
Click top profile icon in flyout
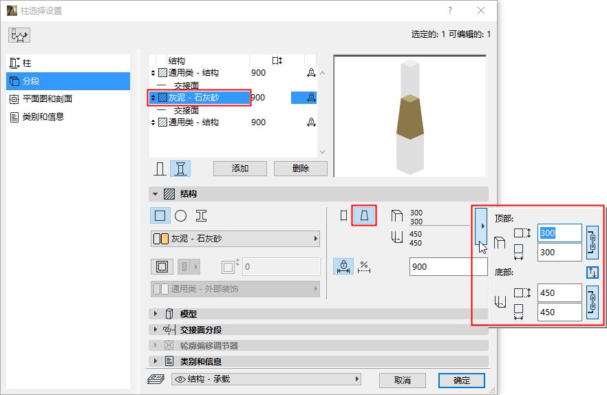(x=500, y=243)
